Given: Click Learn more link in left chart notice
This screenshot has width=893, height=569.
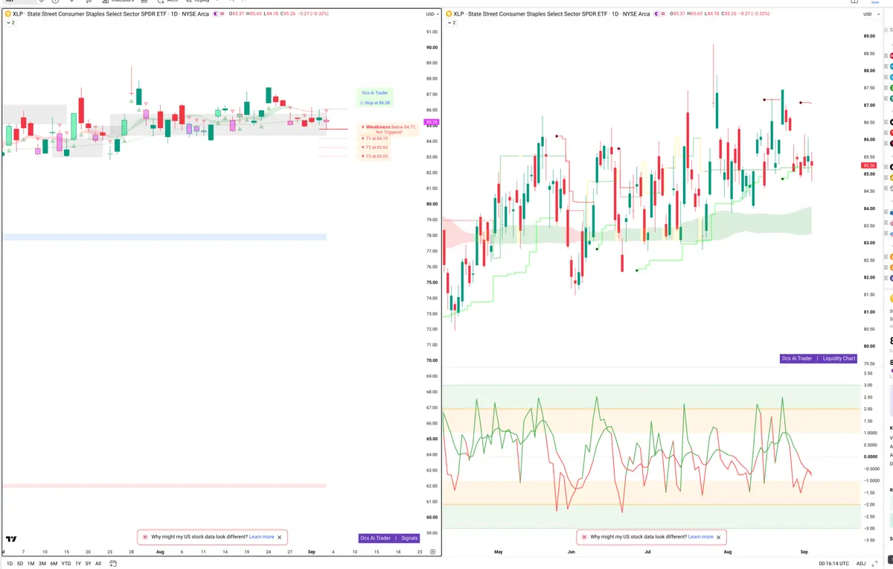Looking at the screenshot, I should (261, 537).
